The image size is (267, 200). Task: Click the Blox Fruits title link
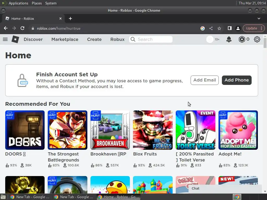point(145,154)
